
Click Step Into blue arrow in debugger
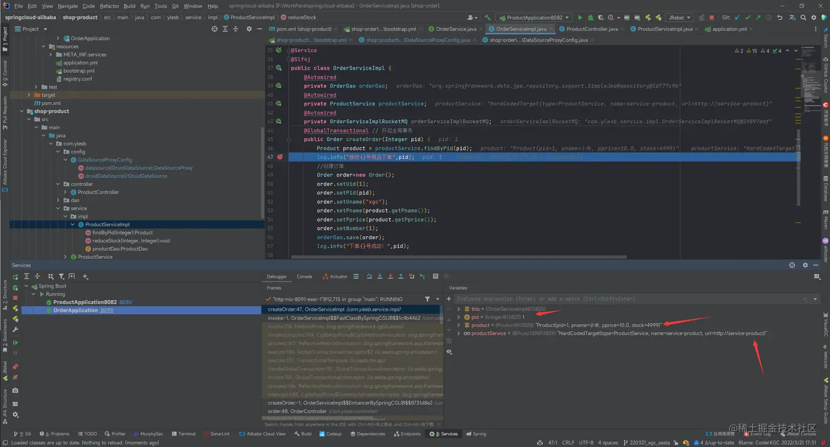[380, 276]
